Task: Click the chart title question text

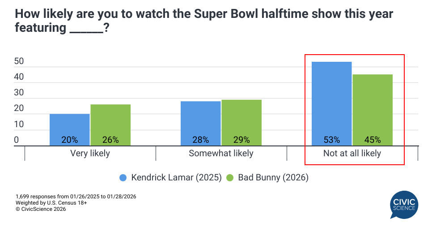Action: point(204,21)
